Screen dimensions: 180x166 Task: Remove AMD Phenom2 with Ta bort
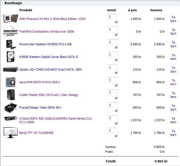[x=173, y=19]
